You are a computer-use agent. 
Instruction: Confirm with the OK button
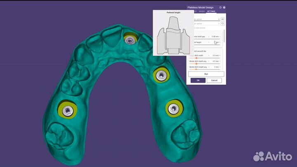click(198, 80)
